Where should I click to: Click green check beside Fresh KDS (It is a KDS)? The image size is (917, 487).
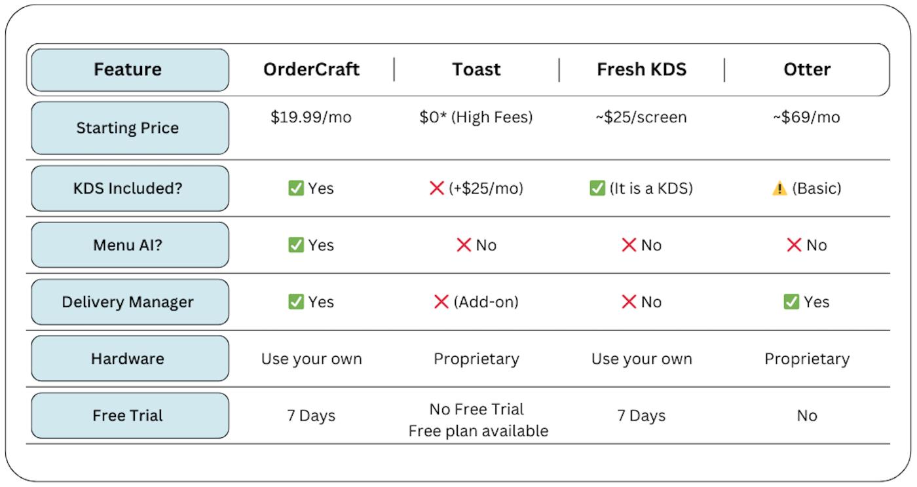(597, 189)
